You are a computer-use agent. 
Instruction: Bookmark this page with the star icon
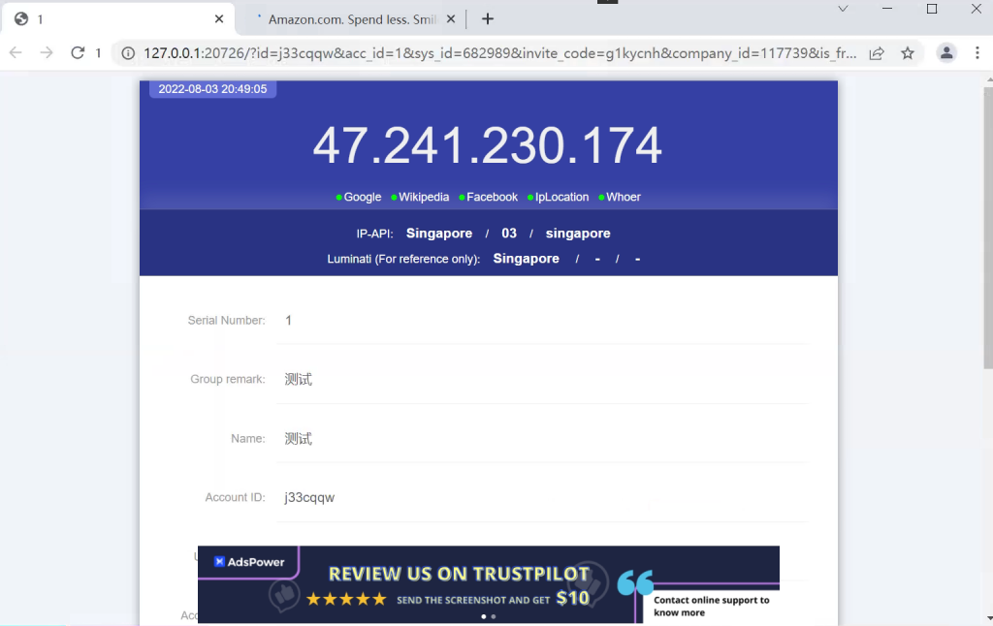[908, 53]
